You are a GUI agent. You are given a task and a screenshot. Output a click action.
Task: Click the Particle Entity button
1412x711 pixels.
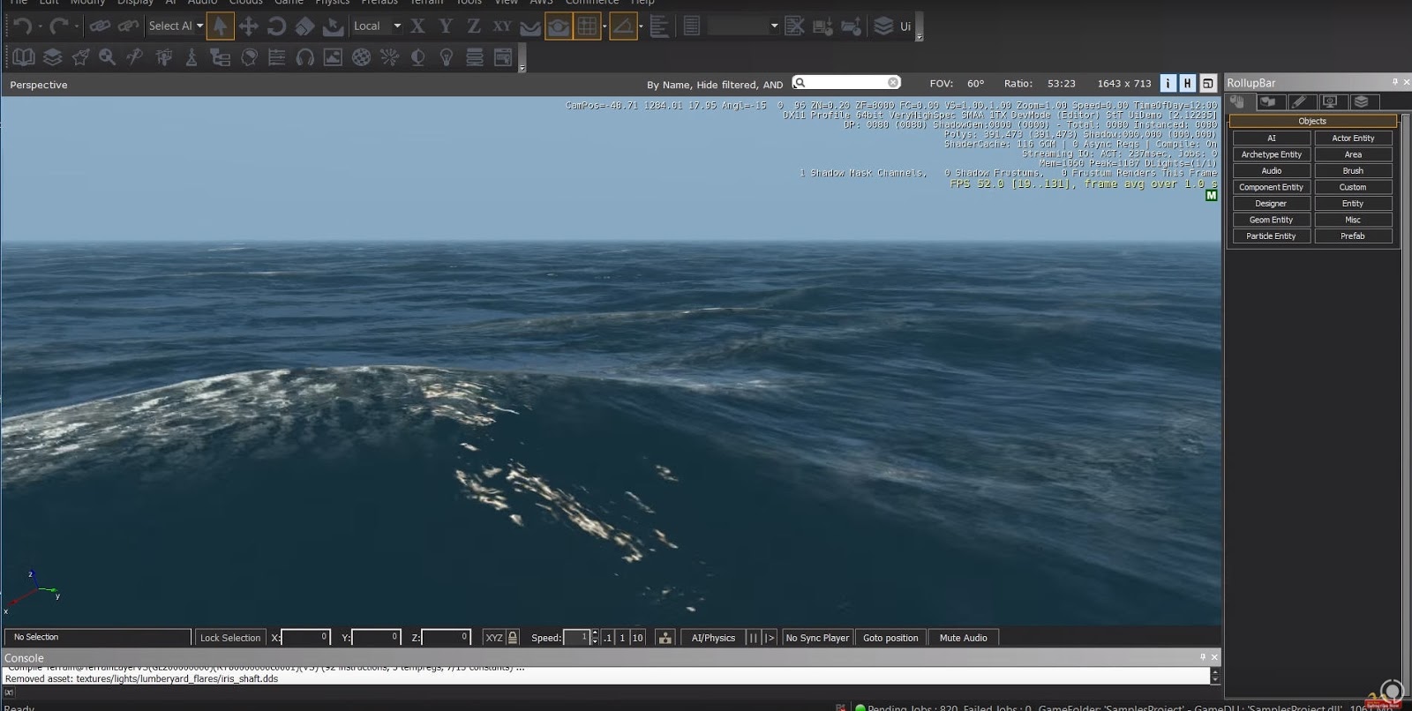coord(1271,236)
